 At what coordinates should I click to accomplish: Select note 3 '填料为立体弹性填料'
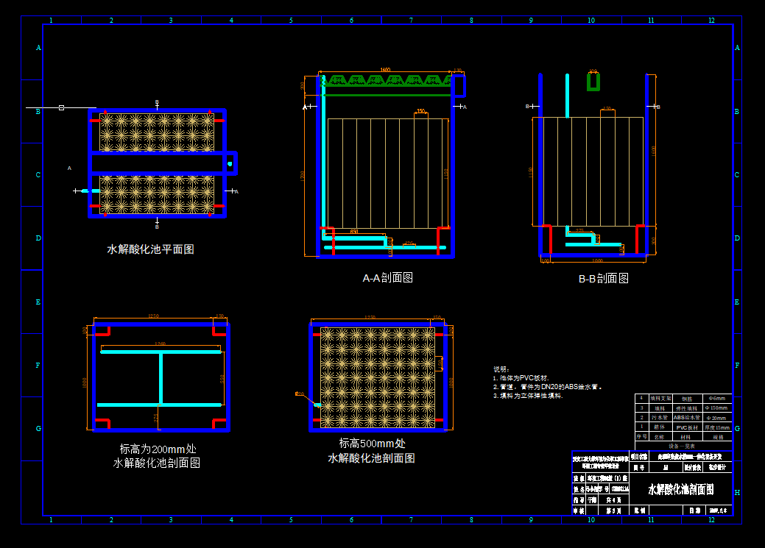[x=528, y=396]
